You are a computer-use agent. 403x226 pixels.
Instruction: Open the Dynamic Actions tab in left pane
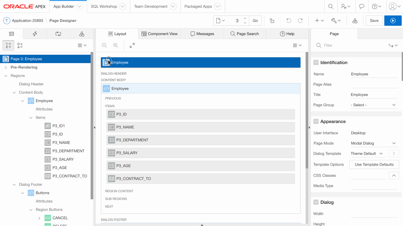pyautogui.click(x=35, y=34)
